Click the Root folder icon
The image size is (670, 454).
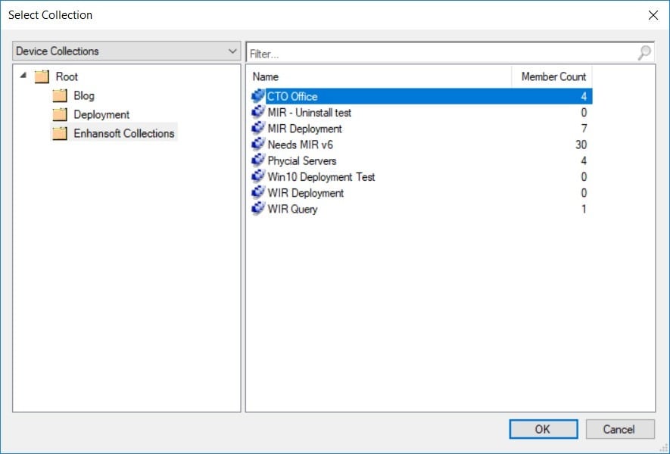click(x=42, y=77)
